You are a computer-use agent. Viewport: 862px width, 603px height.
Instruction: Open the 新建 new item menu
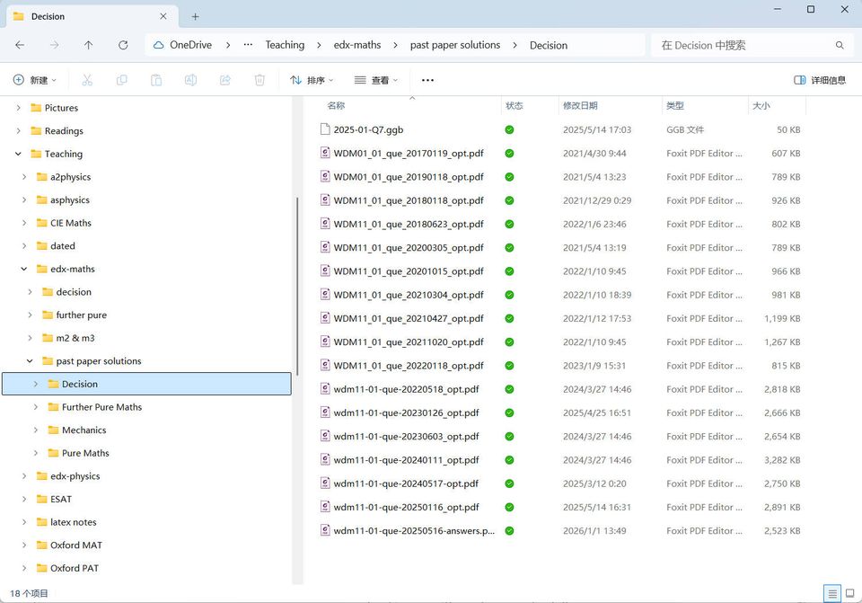coord(35,80)
